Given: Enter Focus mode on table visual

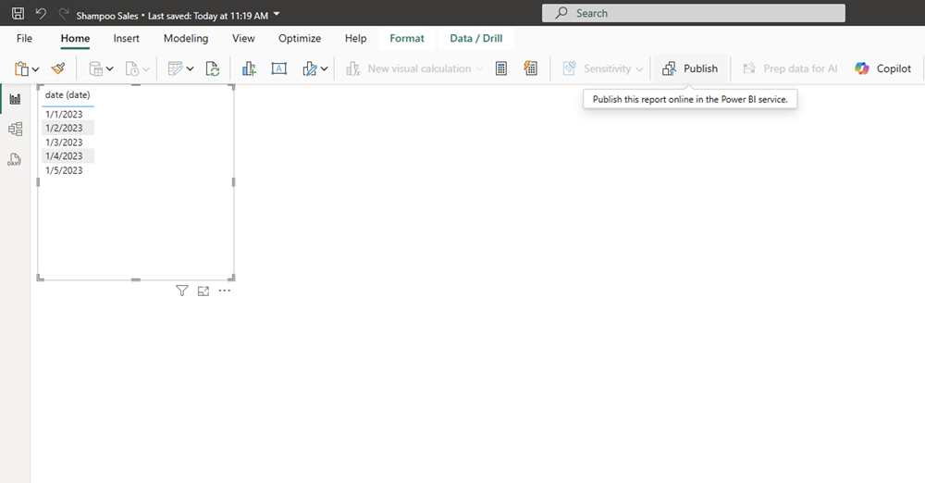Looking at the screenshot, I should point(203,291).
